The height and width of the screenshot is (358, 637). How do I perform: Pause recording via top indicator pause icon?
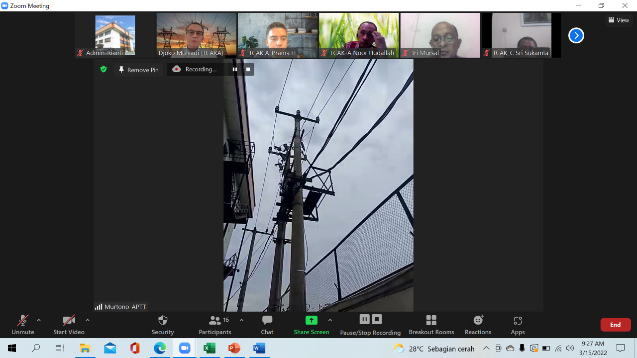click(235, 70)
